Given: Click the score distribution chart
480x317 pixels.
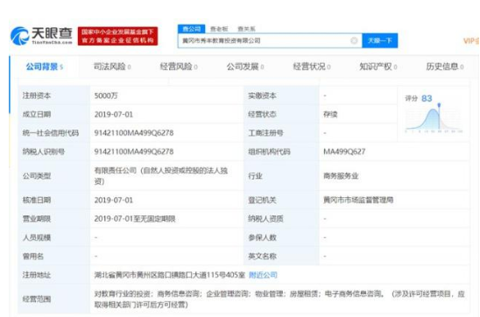Looking at the screenshot, I should coord(434,119).
